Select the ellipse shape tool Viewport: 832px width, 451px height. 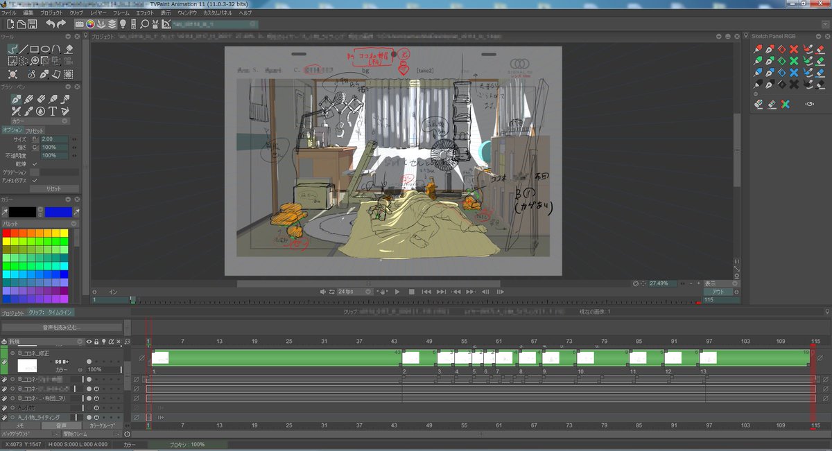tap(46, 49)
